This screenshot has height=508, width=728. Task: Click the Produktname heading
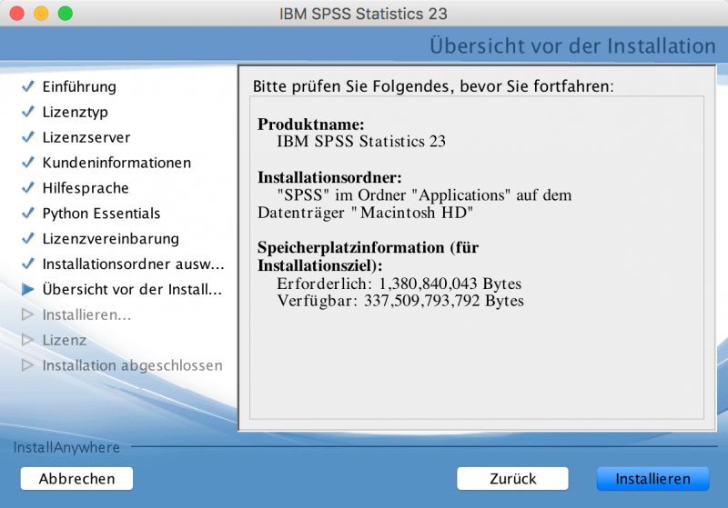pyautogui.click(x=310, y=125)
